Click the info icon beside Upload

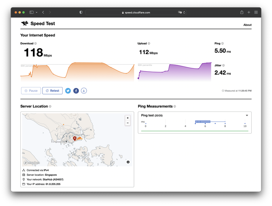pyautogui.click(x=149, y=44)
